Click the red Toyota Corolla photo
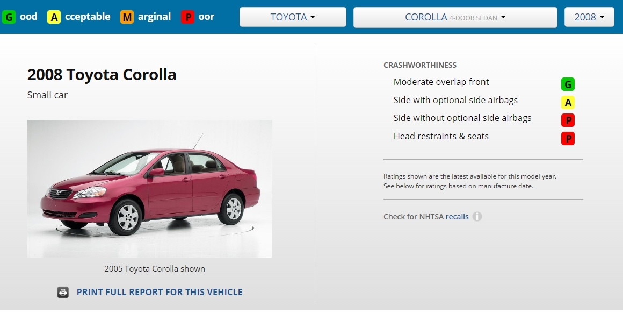This screenshot has width=623, height=313. coord(150,189)
